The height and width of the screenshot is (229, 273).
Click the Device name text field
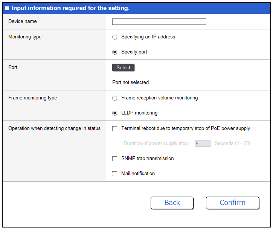[x=159, y=22]
